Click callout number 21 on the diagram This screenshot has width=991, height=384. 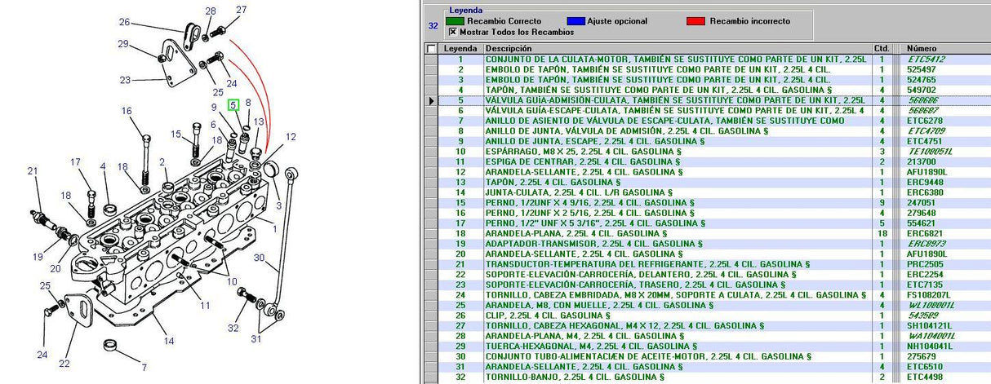[x=33, y=170]
